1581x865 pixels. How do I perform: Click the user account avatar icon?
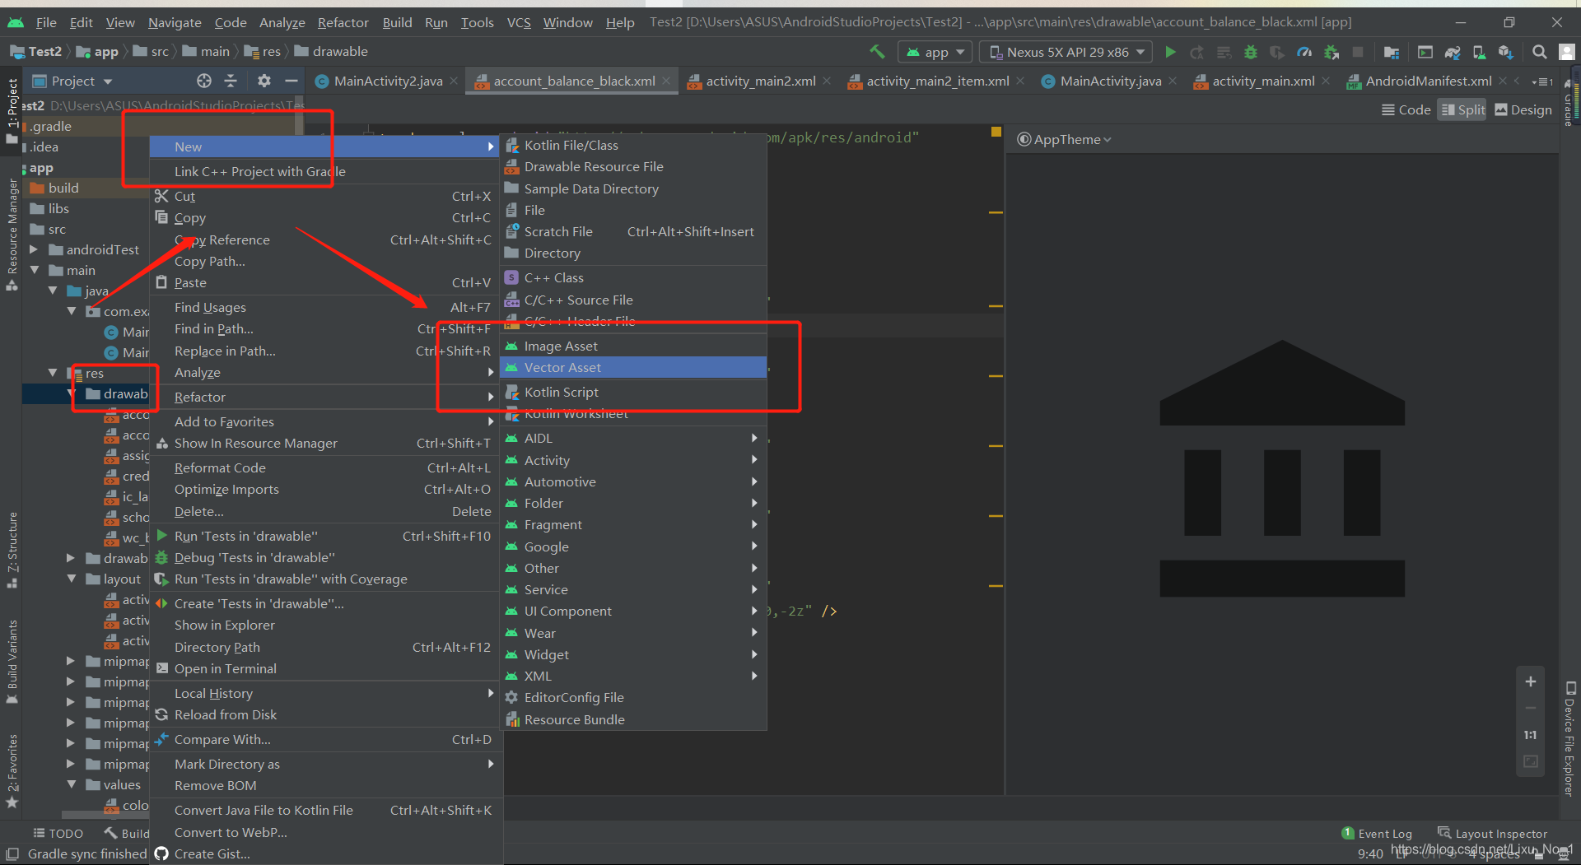1566,52
